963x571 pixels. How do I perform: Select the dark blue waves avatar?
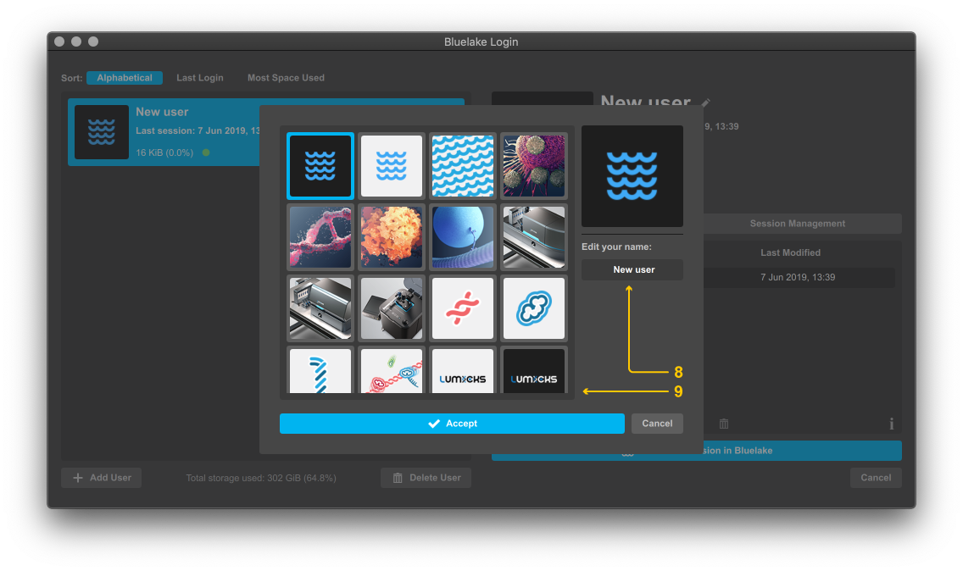(320, 166)
